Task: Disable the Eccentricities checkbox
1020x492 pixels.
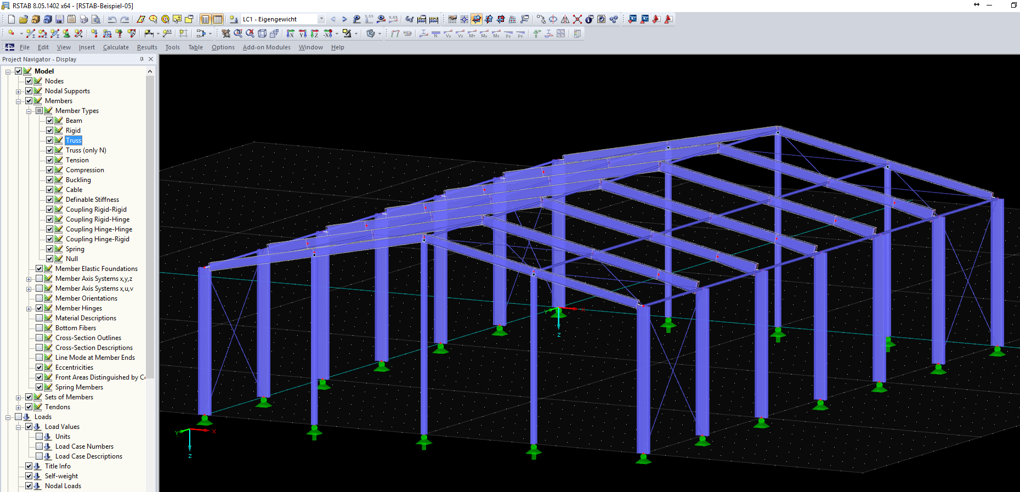Action: [x=39, y=367]
